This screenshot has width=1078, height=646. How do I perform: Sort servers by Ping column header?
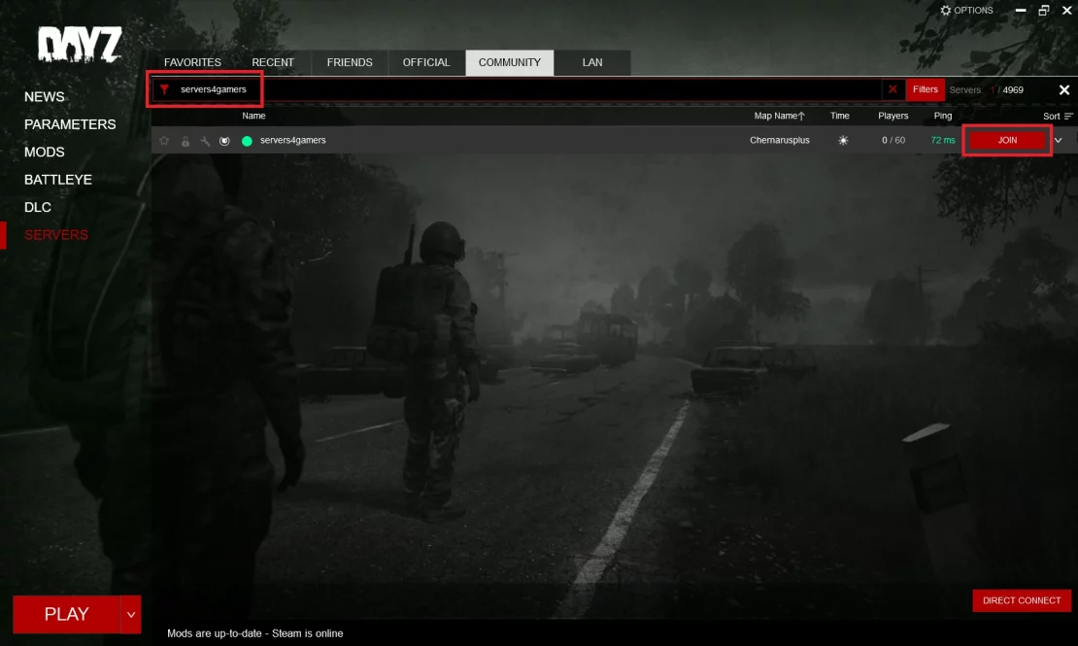coord(943,116)
